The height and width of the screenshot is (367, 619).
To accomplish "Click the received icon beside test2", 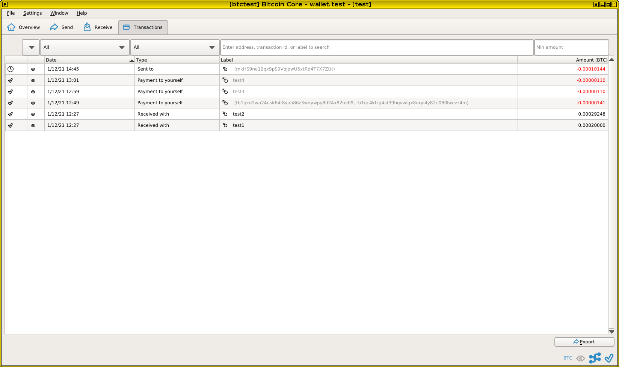I will (225, 114).
